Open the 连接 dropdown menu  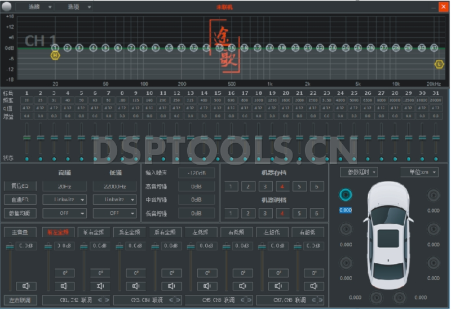[35, 7]
